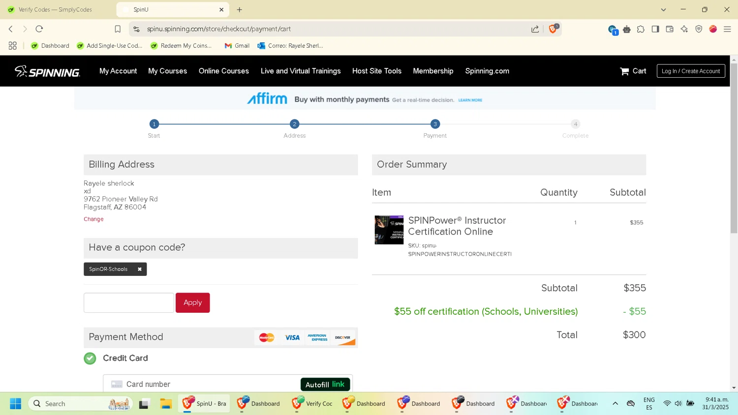Click Affirm LEARN MORE link

point(470,100)
